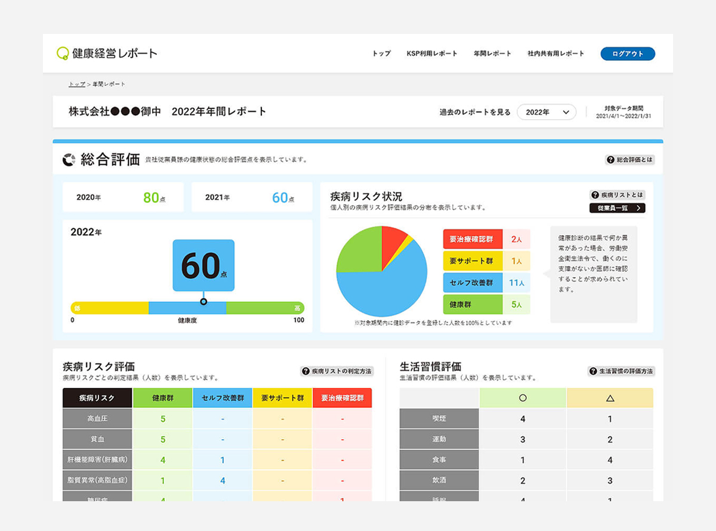Click the ○ value 2 for 飲酒
Image resolution: width=716 pixels, height=531 pixels.
[523, 480]
